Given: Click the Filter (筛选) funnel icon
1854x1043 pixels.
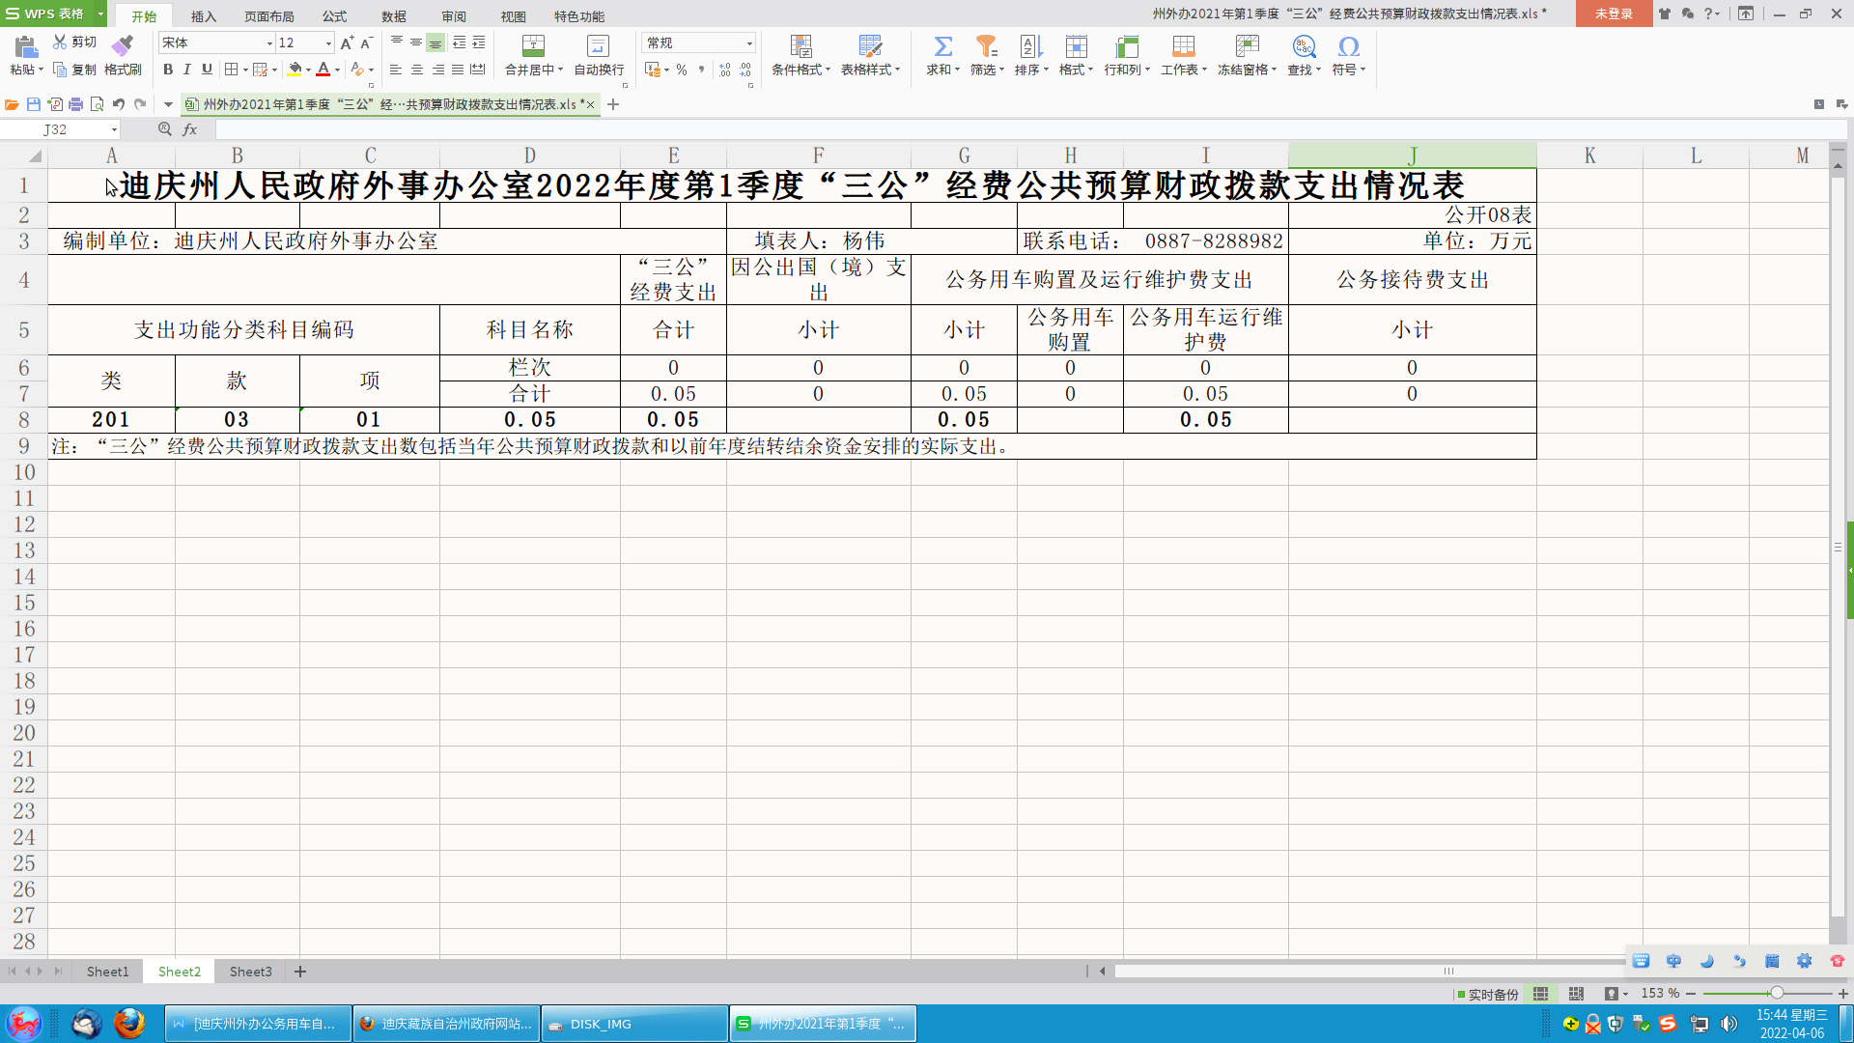Looking at the screenshot, I should point(986,46).
